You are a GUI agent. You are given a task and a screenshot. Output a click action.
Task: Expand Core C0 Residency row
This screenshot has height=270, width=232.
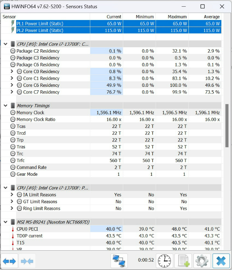12,72
